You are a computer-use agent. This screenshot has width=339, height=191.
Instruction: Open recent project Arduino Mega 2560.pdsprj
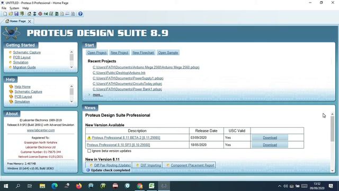[146, 67]
